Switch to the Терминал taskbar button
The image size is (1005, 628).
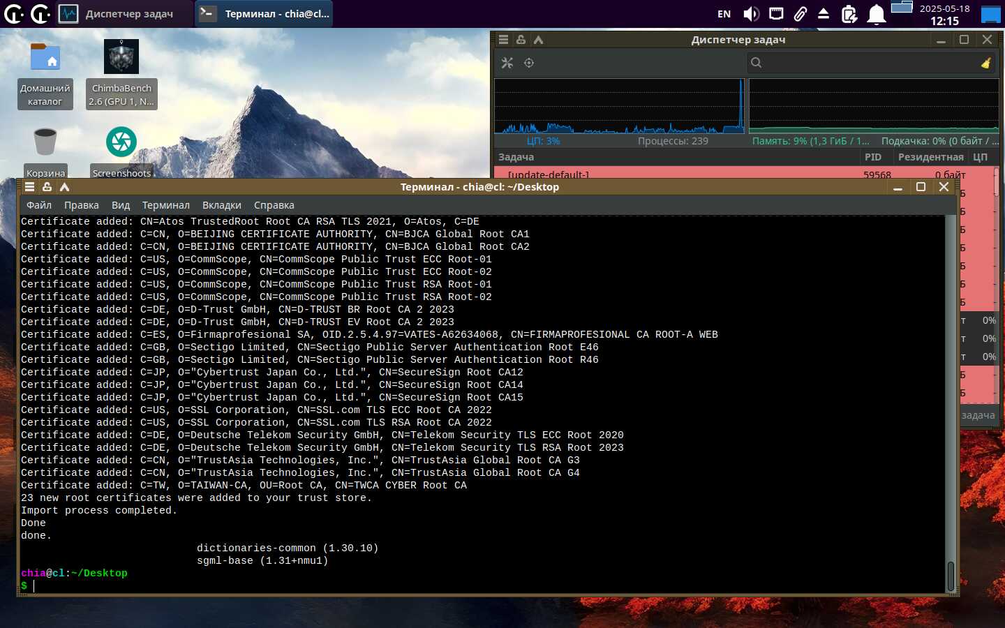[265, 13]
